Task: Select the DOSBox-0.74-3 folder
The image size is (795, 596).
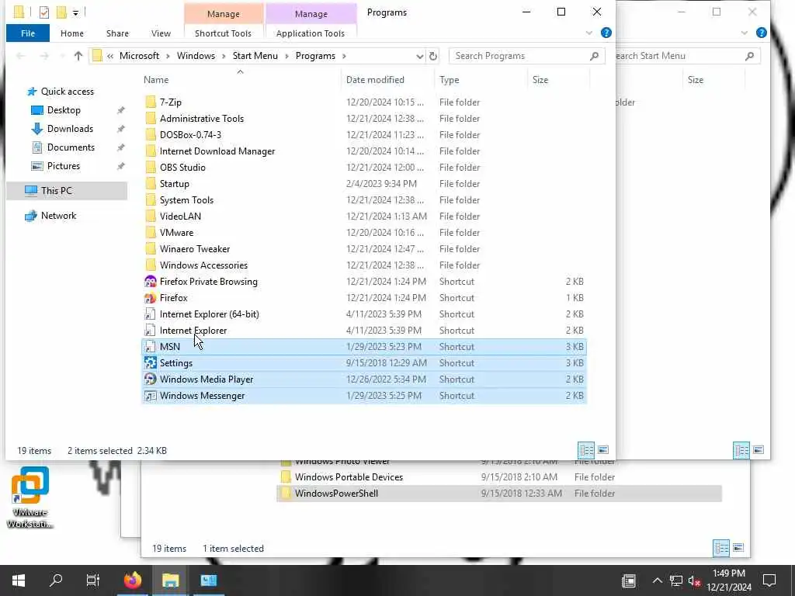Action: pos(191,135)
